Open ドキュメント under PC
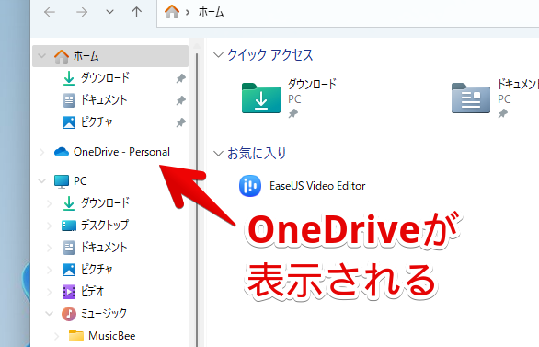Screen dimensions: 539x347 click(x=104, y=247)
